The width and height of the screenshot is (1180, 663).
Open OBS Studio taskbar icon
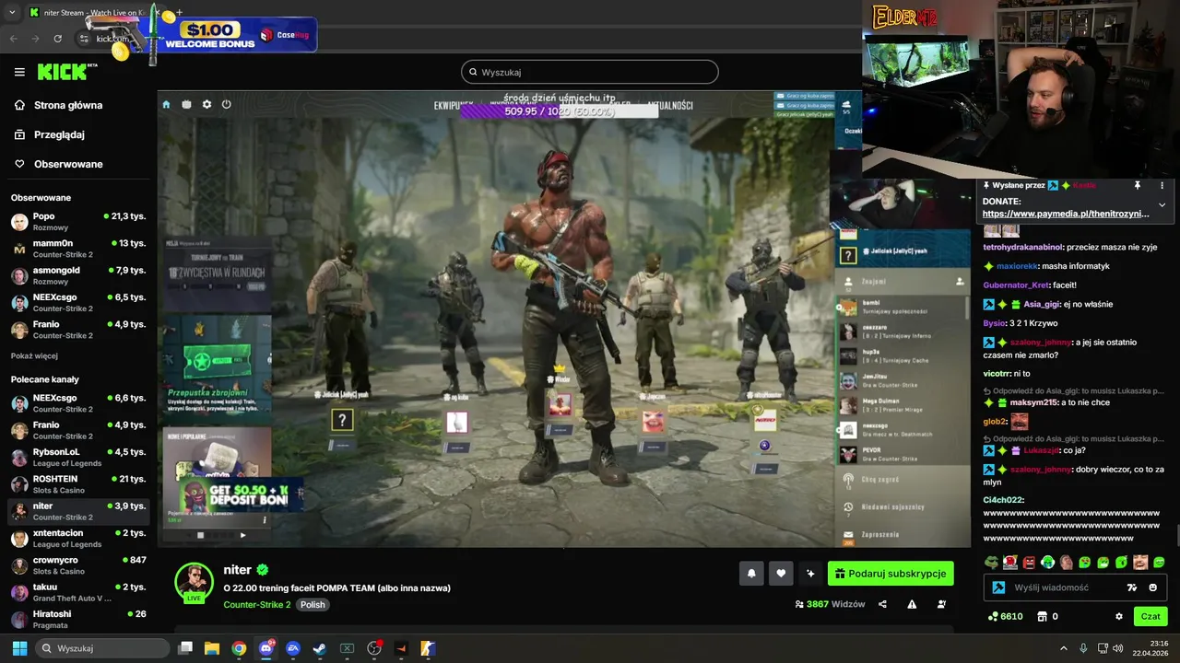(x=374, y=648)
